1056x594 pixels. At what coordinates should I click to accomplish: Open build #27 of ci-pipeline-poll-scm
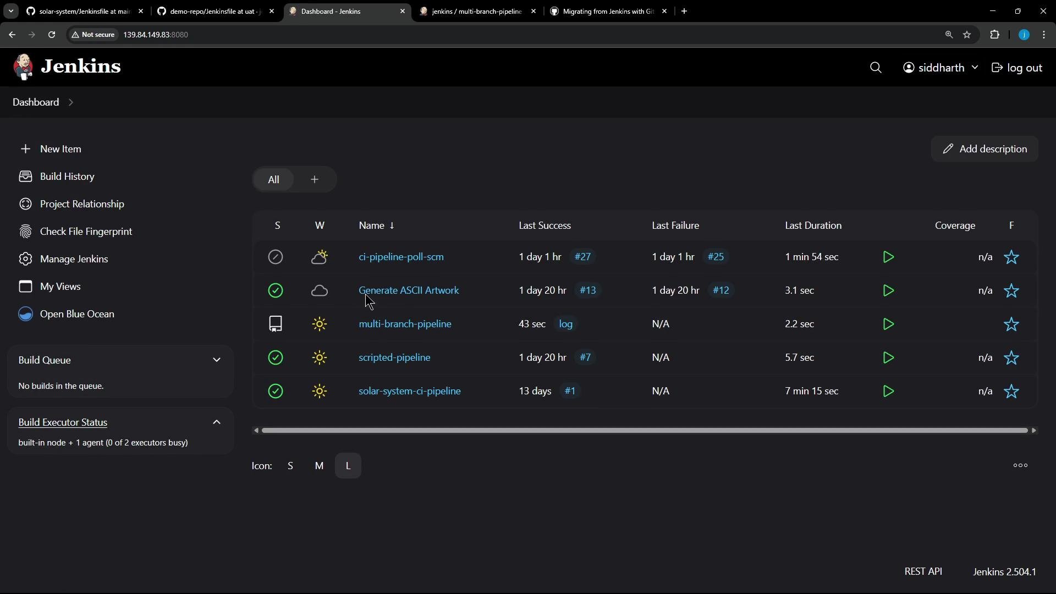(x=582, y=257)
